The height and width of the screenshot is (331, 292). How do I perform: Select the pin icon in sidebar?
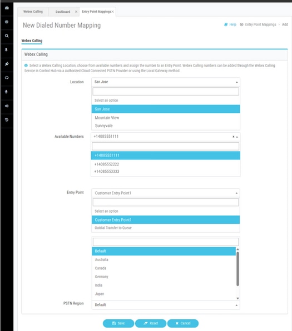pyautogui.click(x=6, y=50)
